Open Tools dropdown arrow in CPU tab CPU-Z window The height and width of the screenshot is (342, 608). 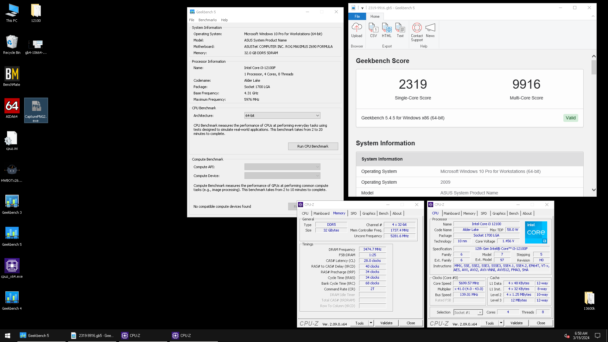coord(501,323)
